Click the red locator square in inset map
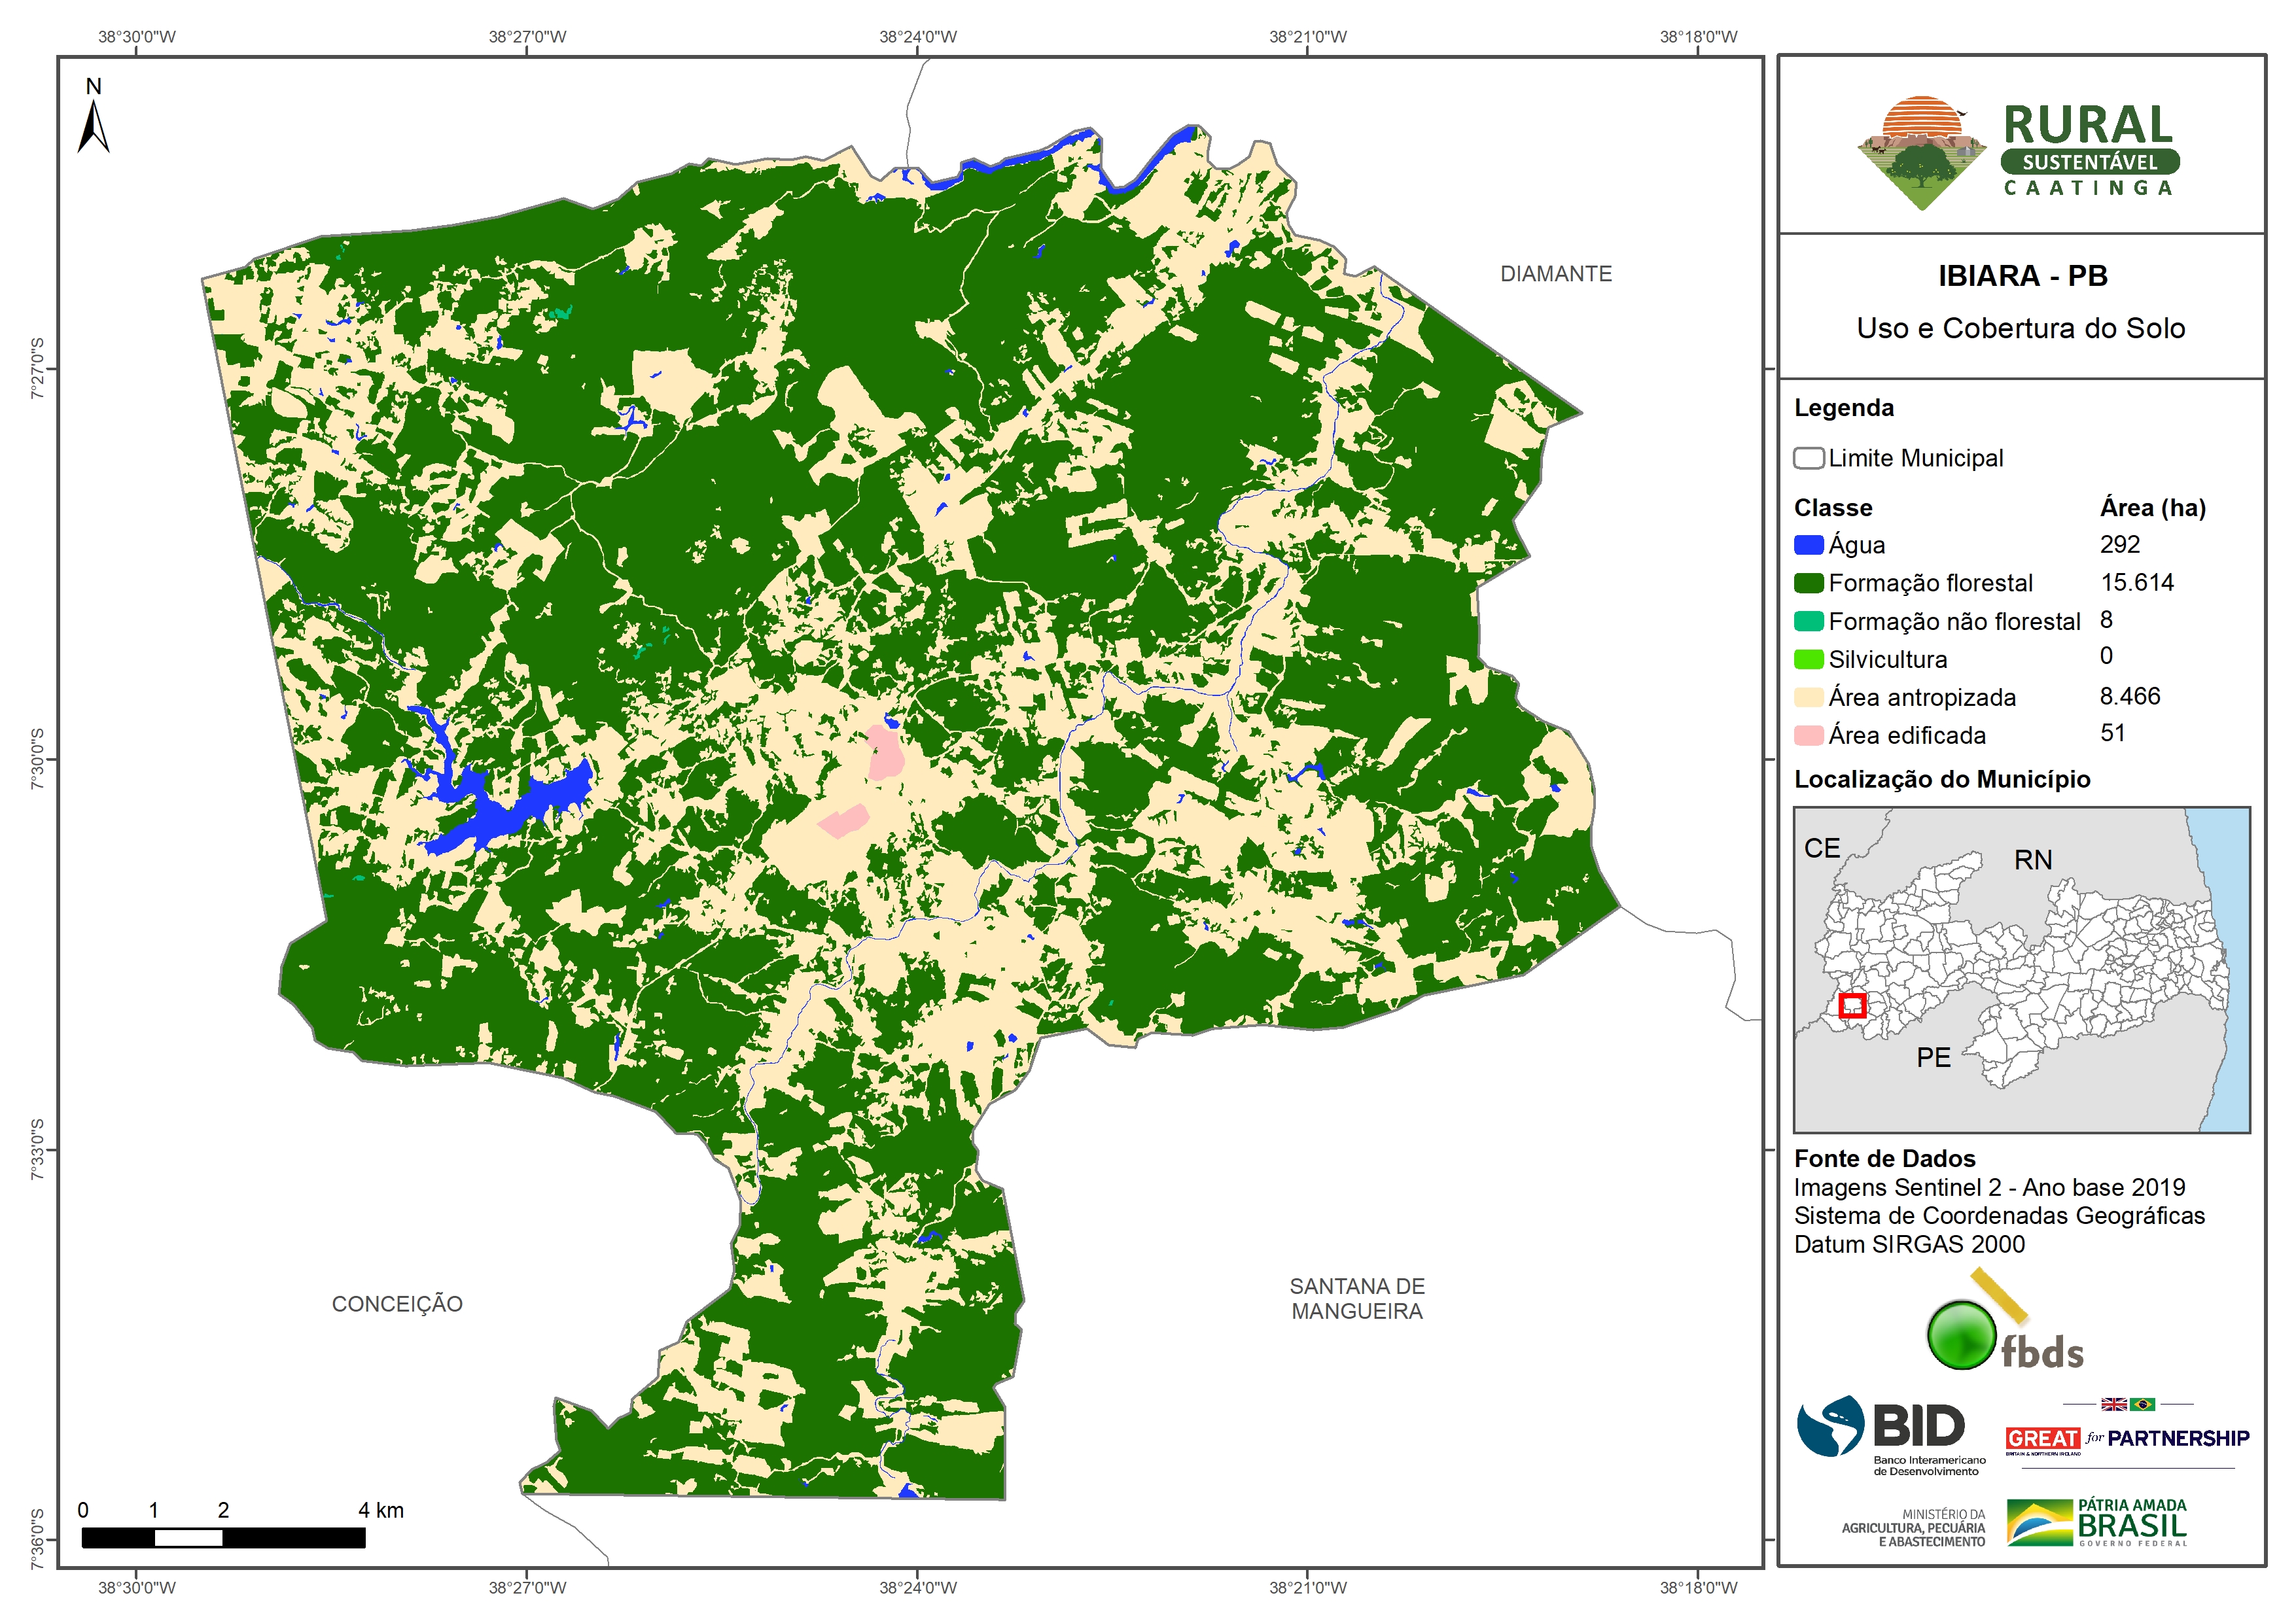Screen dimensions: 2296x1623 pyautogui.click(x=1852, y=1005)
